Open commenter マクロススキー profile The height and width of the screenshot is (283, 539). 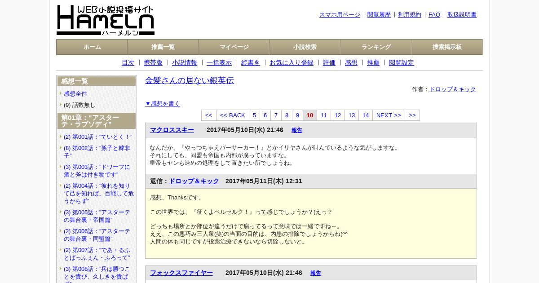(172, 130)
